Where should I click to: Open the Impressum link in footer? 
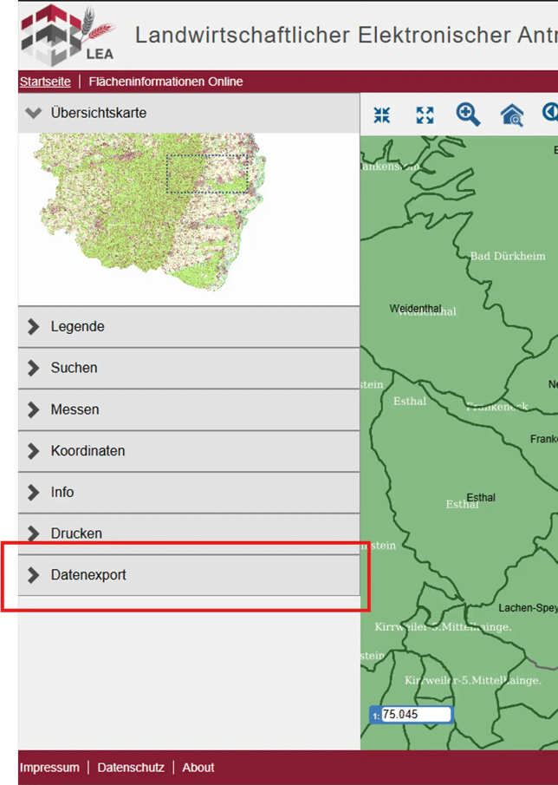pos(49,768)
